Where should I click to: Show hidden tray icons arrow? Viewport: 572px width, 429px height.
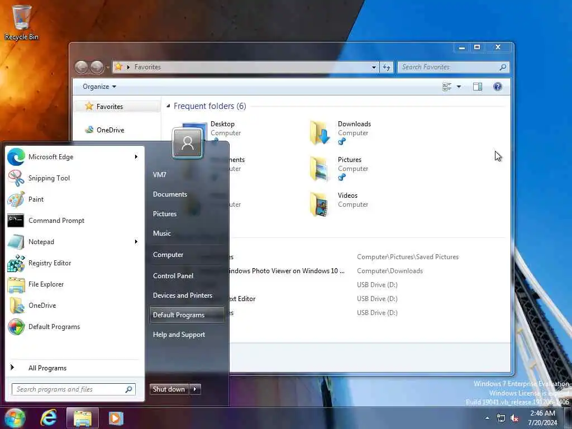coord(487,418)
